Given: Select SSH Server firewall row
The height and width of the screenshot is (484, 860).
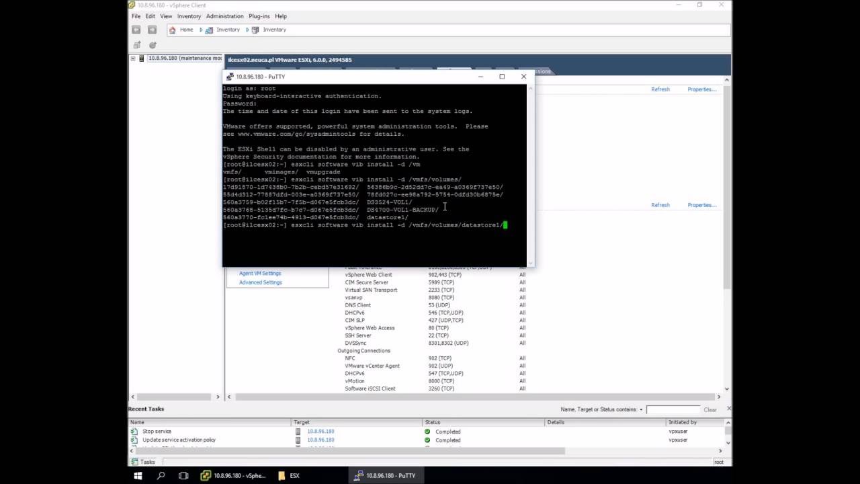Looking at the screenshot, I should 437,335.
